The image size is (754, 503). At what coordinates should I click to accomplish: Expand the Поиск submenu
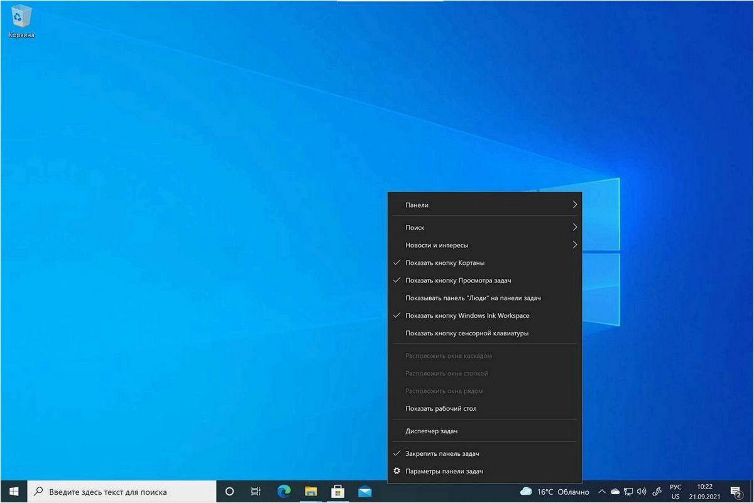click(x=485, y=227)
